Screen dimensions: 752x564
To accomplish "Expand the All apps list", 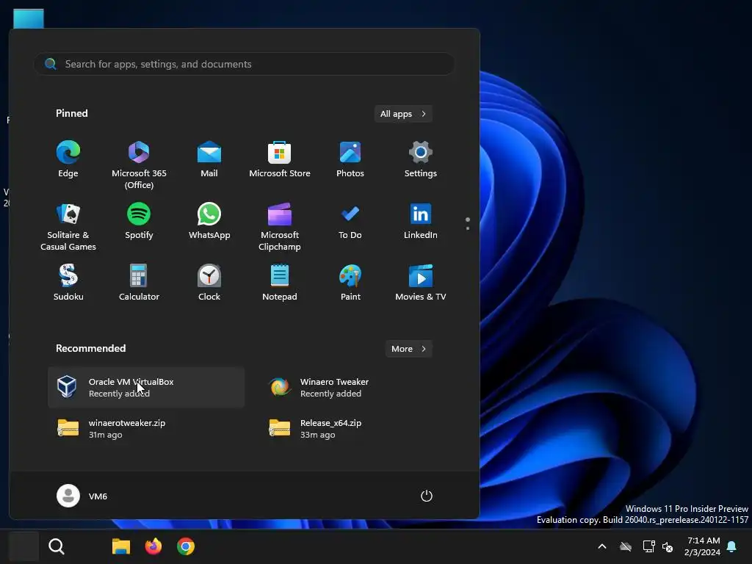I will click(403, 114).
